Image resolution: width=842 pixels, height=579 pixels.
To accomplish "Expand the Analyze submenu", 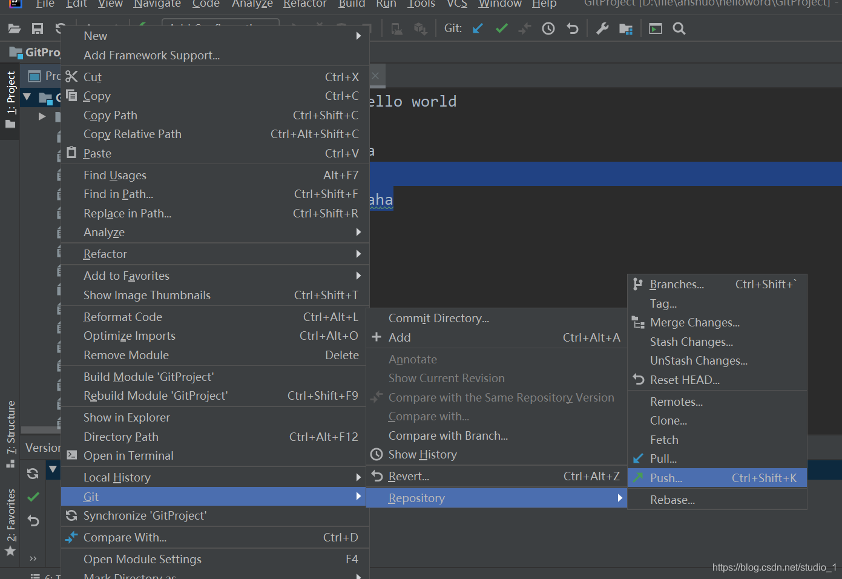I will 215,232.
